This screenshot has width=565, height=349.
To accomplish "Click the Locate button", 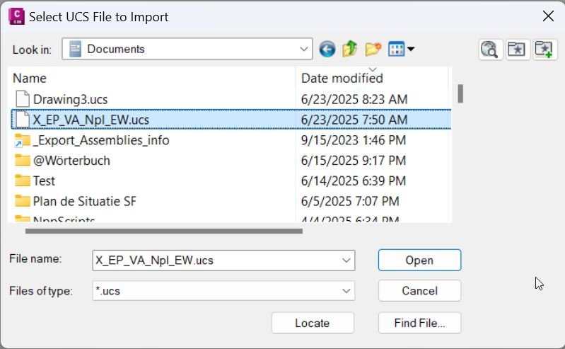I will coord(313,323).
